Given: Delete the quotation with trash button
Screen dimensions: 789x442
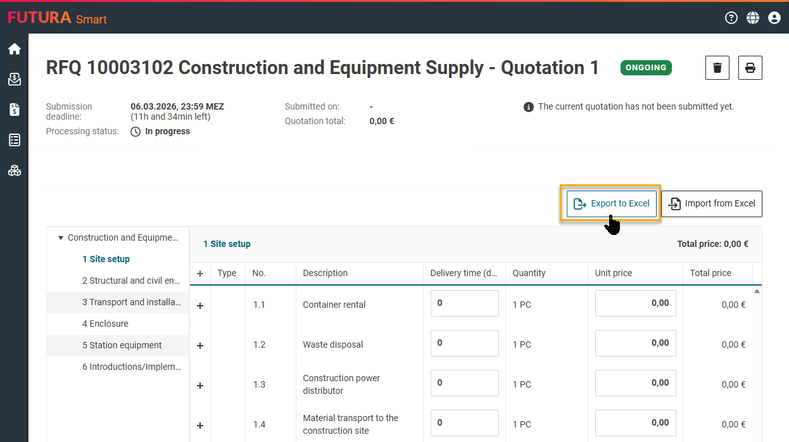Looking at the screenshot, I should click(717, 68).
